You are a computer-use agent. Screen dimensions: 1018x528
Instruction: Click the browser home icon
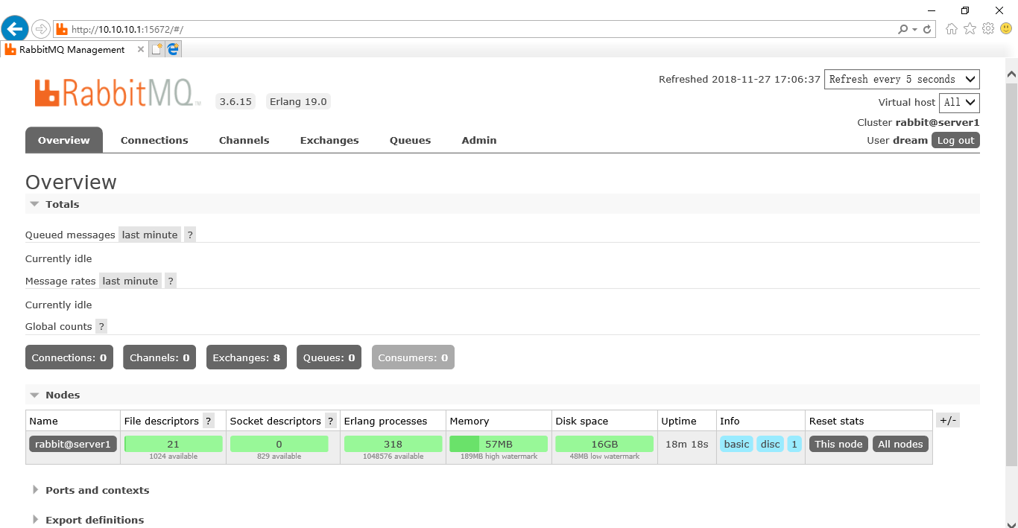click(x=951, y=28)
